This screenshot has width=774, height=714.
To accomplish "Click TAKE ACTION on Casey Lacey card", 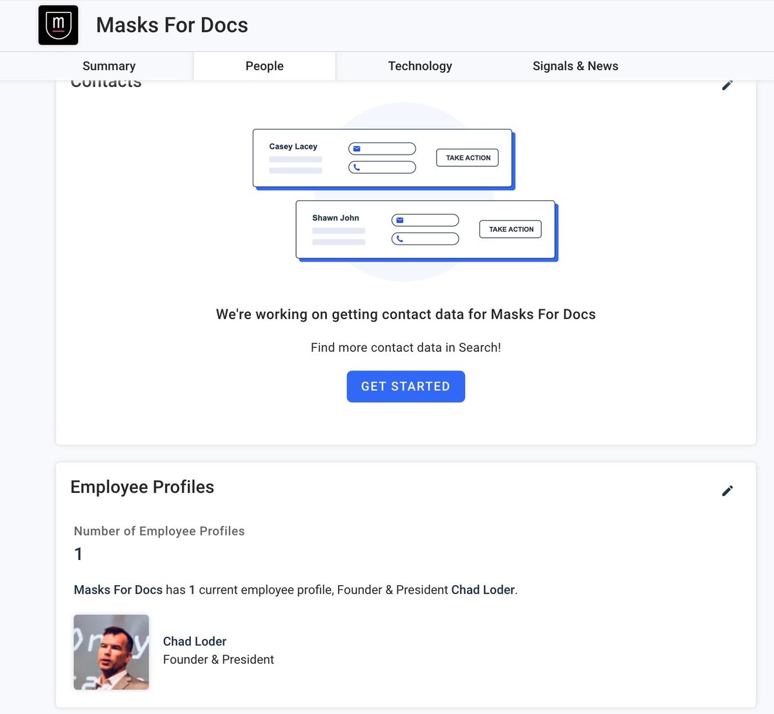I will coord(468,158).
